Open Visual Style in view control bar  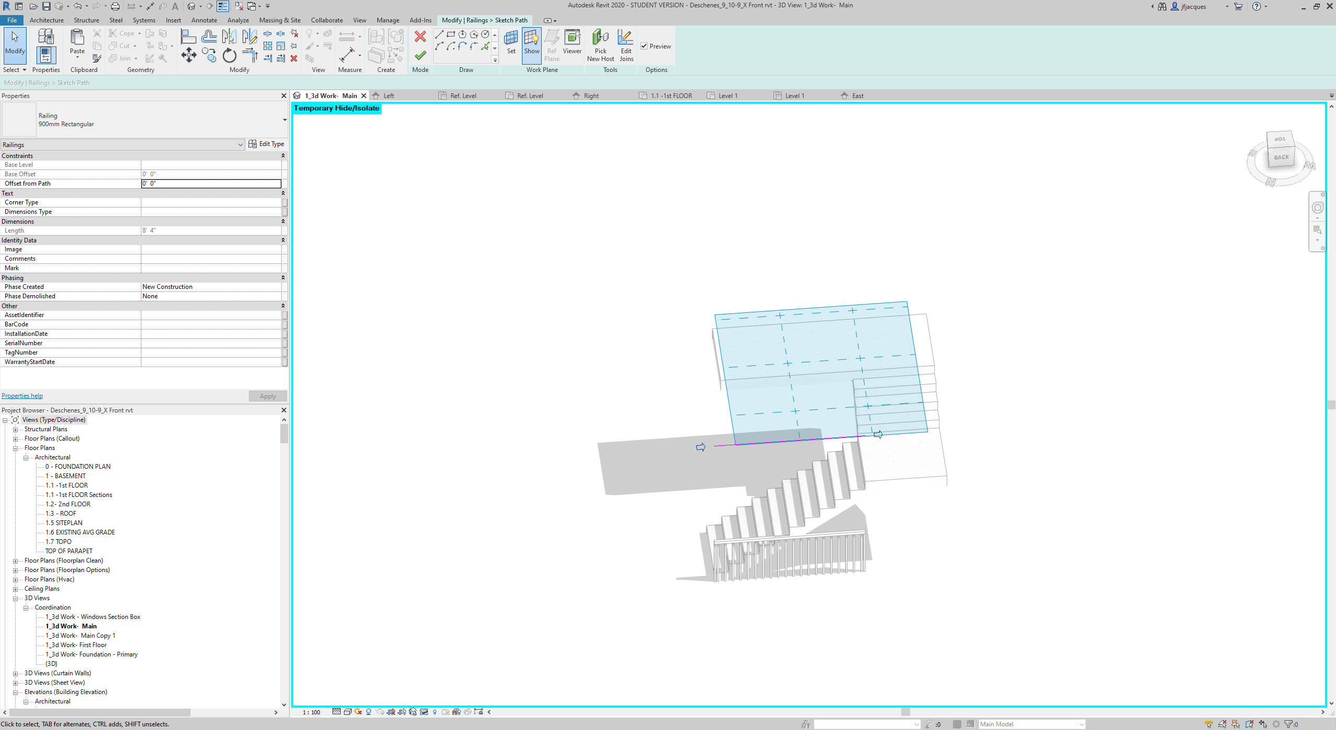(347, 712)
